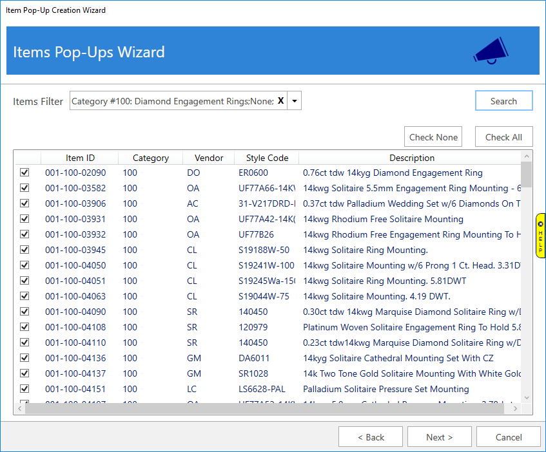Untick the checkbox for item 001-100-04063
The width and height of the screenshot is (546, 452).
click(24, 296)
